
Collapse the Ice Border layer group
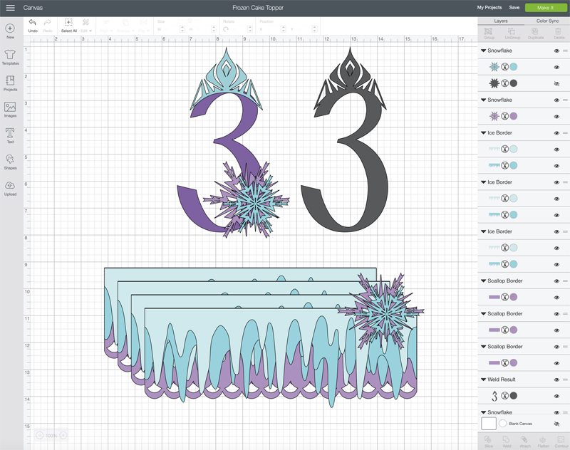485,132
